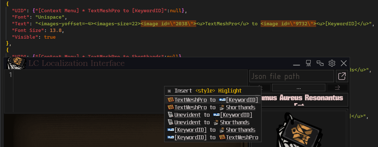The width and height of the screenshot is (378, 147).
Task: Click the "..." button between the arrows
Action: pyautogui.click(x=298, y=88)
